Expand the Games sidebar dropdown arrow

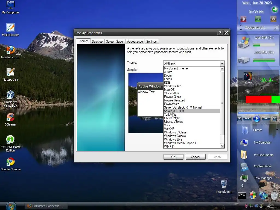(277, 130)
